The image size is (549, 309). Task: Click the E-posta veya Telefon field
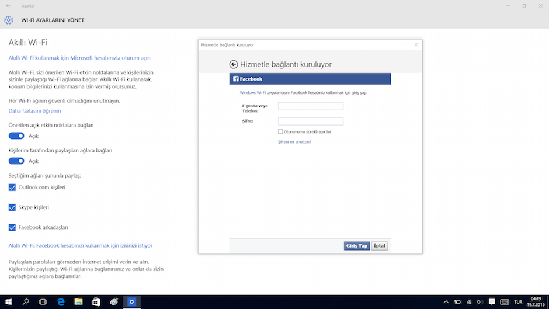pos(311,106)
